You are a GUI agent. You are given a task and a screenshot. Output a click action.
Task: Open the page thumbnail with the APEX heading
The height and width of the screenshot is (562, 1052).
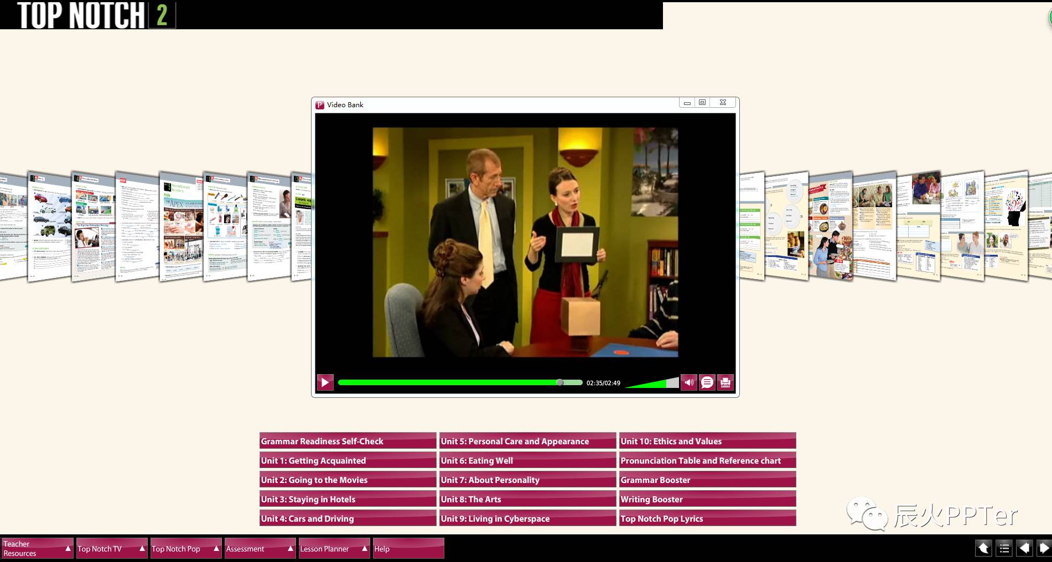182,226
